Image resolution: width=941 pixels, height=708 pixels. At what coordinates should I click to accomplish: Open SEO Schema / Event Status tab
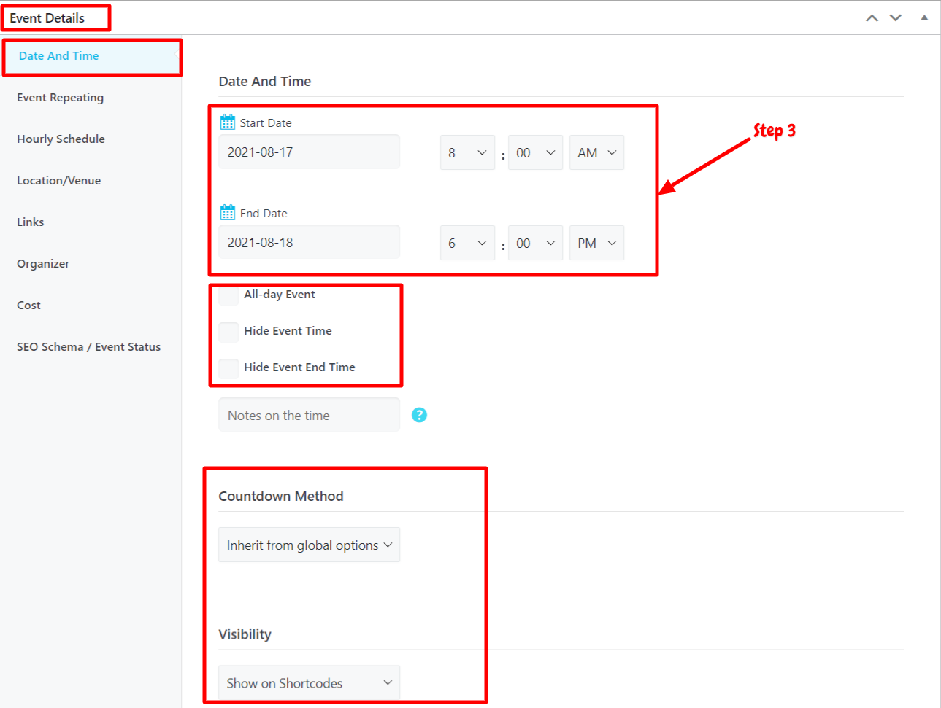89,347
